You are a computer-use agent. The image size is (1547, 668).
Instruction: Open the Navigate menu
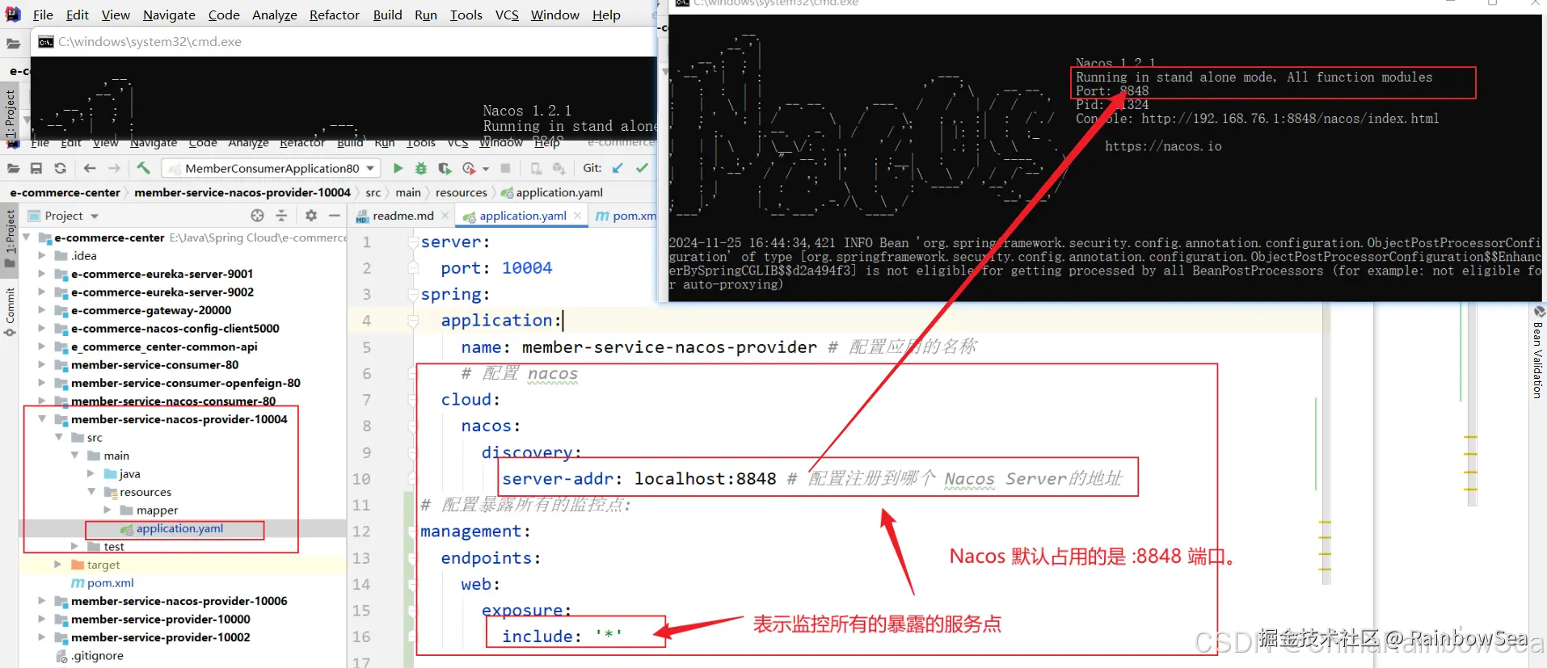click(169, 15)
